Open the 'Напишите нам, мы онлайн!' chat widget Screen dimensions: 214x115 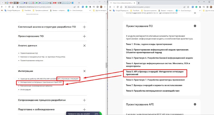79,113
